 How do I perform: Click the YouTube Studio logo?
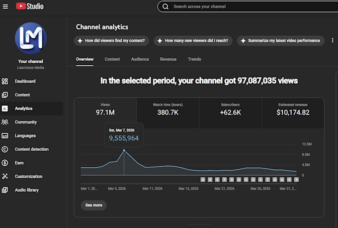tap(30, 6)
